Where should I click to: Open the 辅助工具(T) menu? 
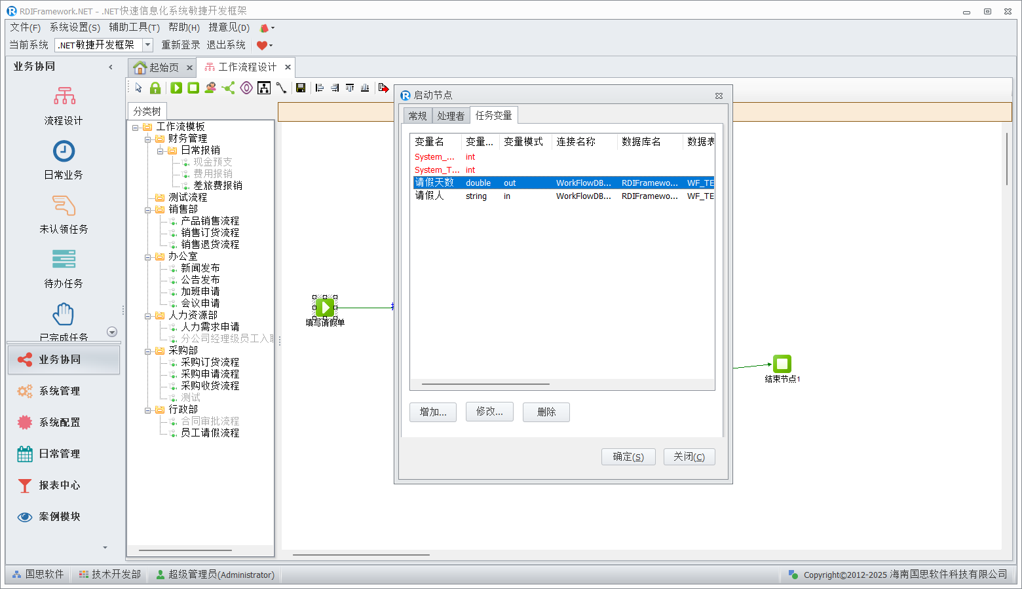coord(134,27)
